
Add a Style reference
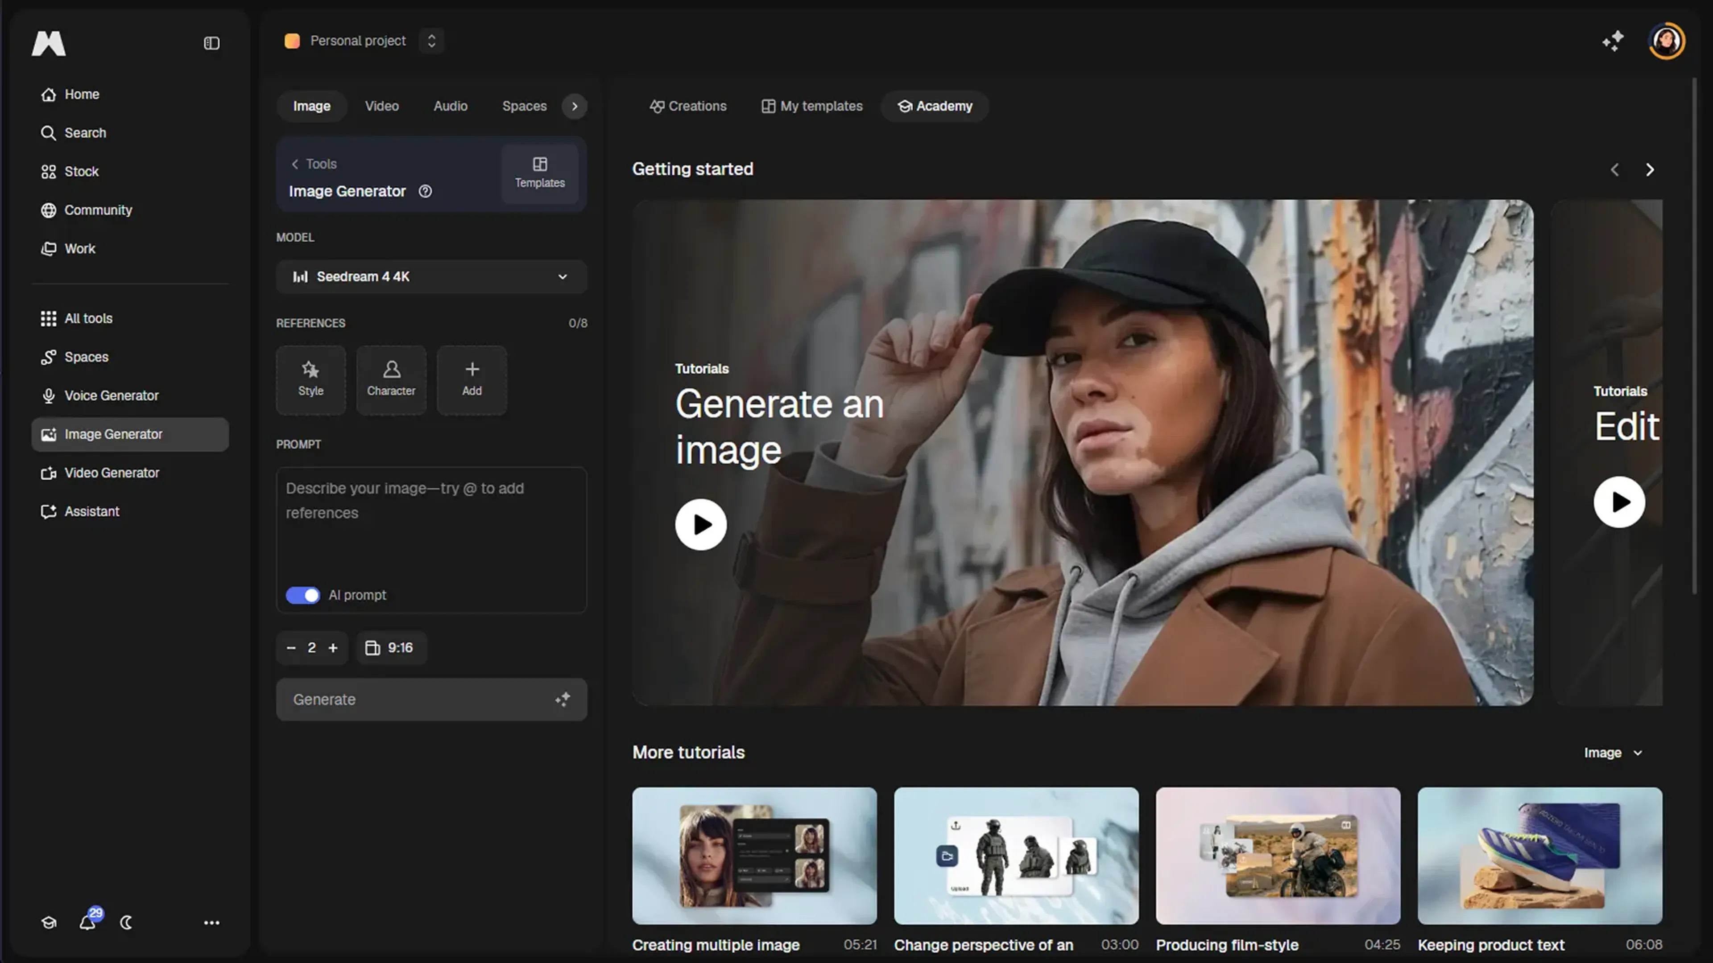coord(310,380)
